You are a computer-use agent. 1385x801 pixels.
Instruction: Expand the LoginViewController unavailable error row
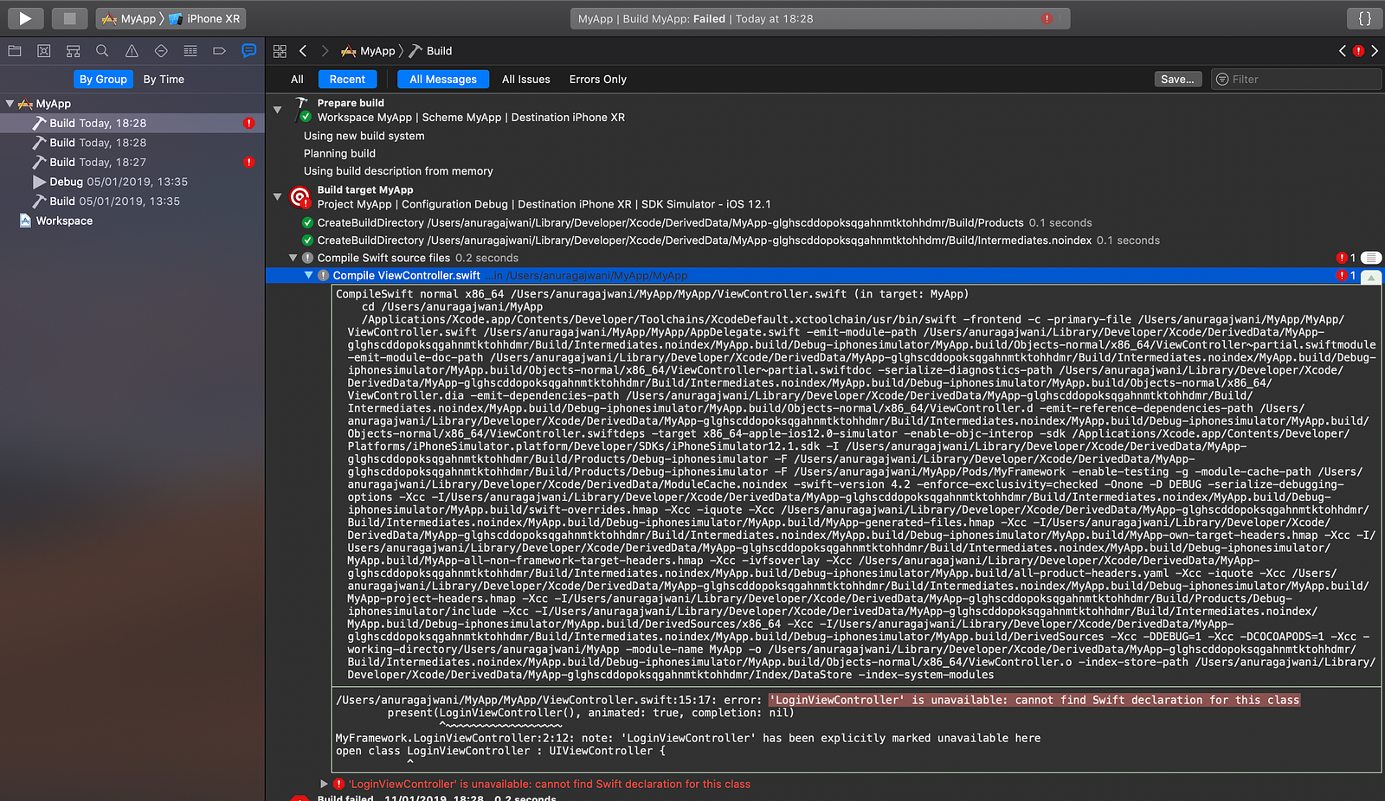point(325,784)
